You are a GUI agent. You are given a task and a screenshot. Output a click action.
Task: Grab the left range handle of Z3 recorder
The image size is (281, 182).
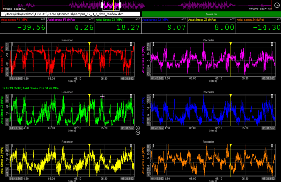click(x=12, y=146)
